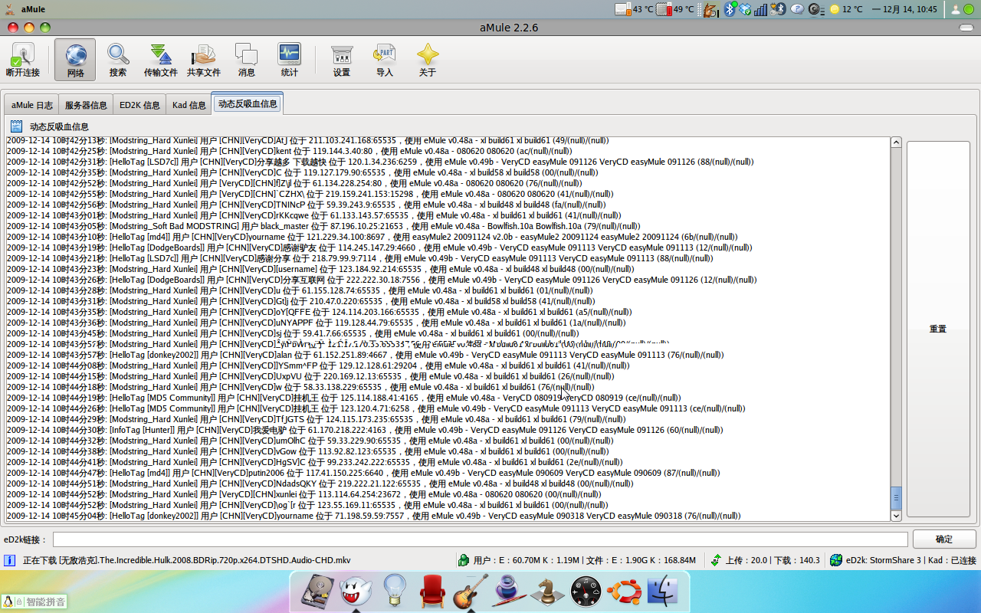Open the light bulb dock icon
The image size is (981, 613).
pyautogui.click(x=394, y=591)
